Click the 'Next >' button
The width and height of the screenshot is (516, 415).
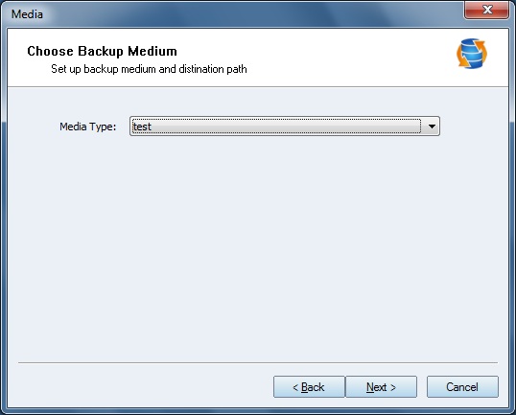point(381,387)
